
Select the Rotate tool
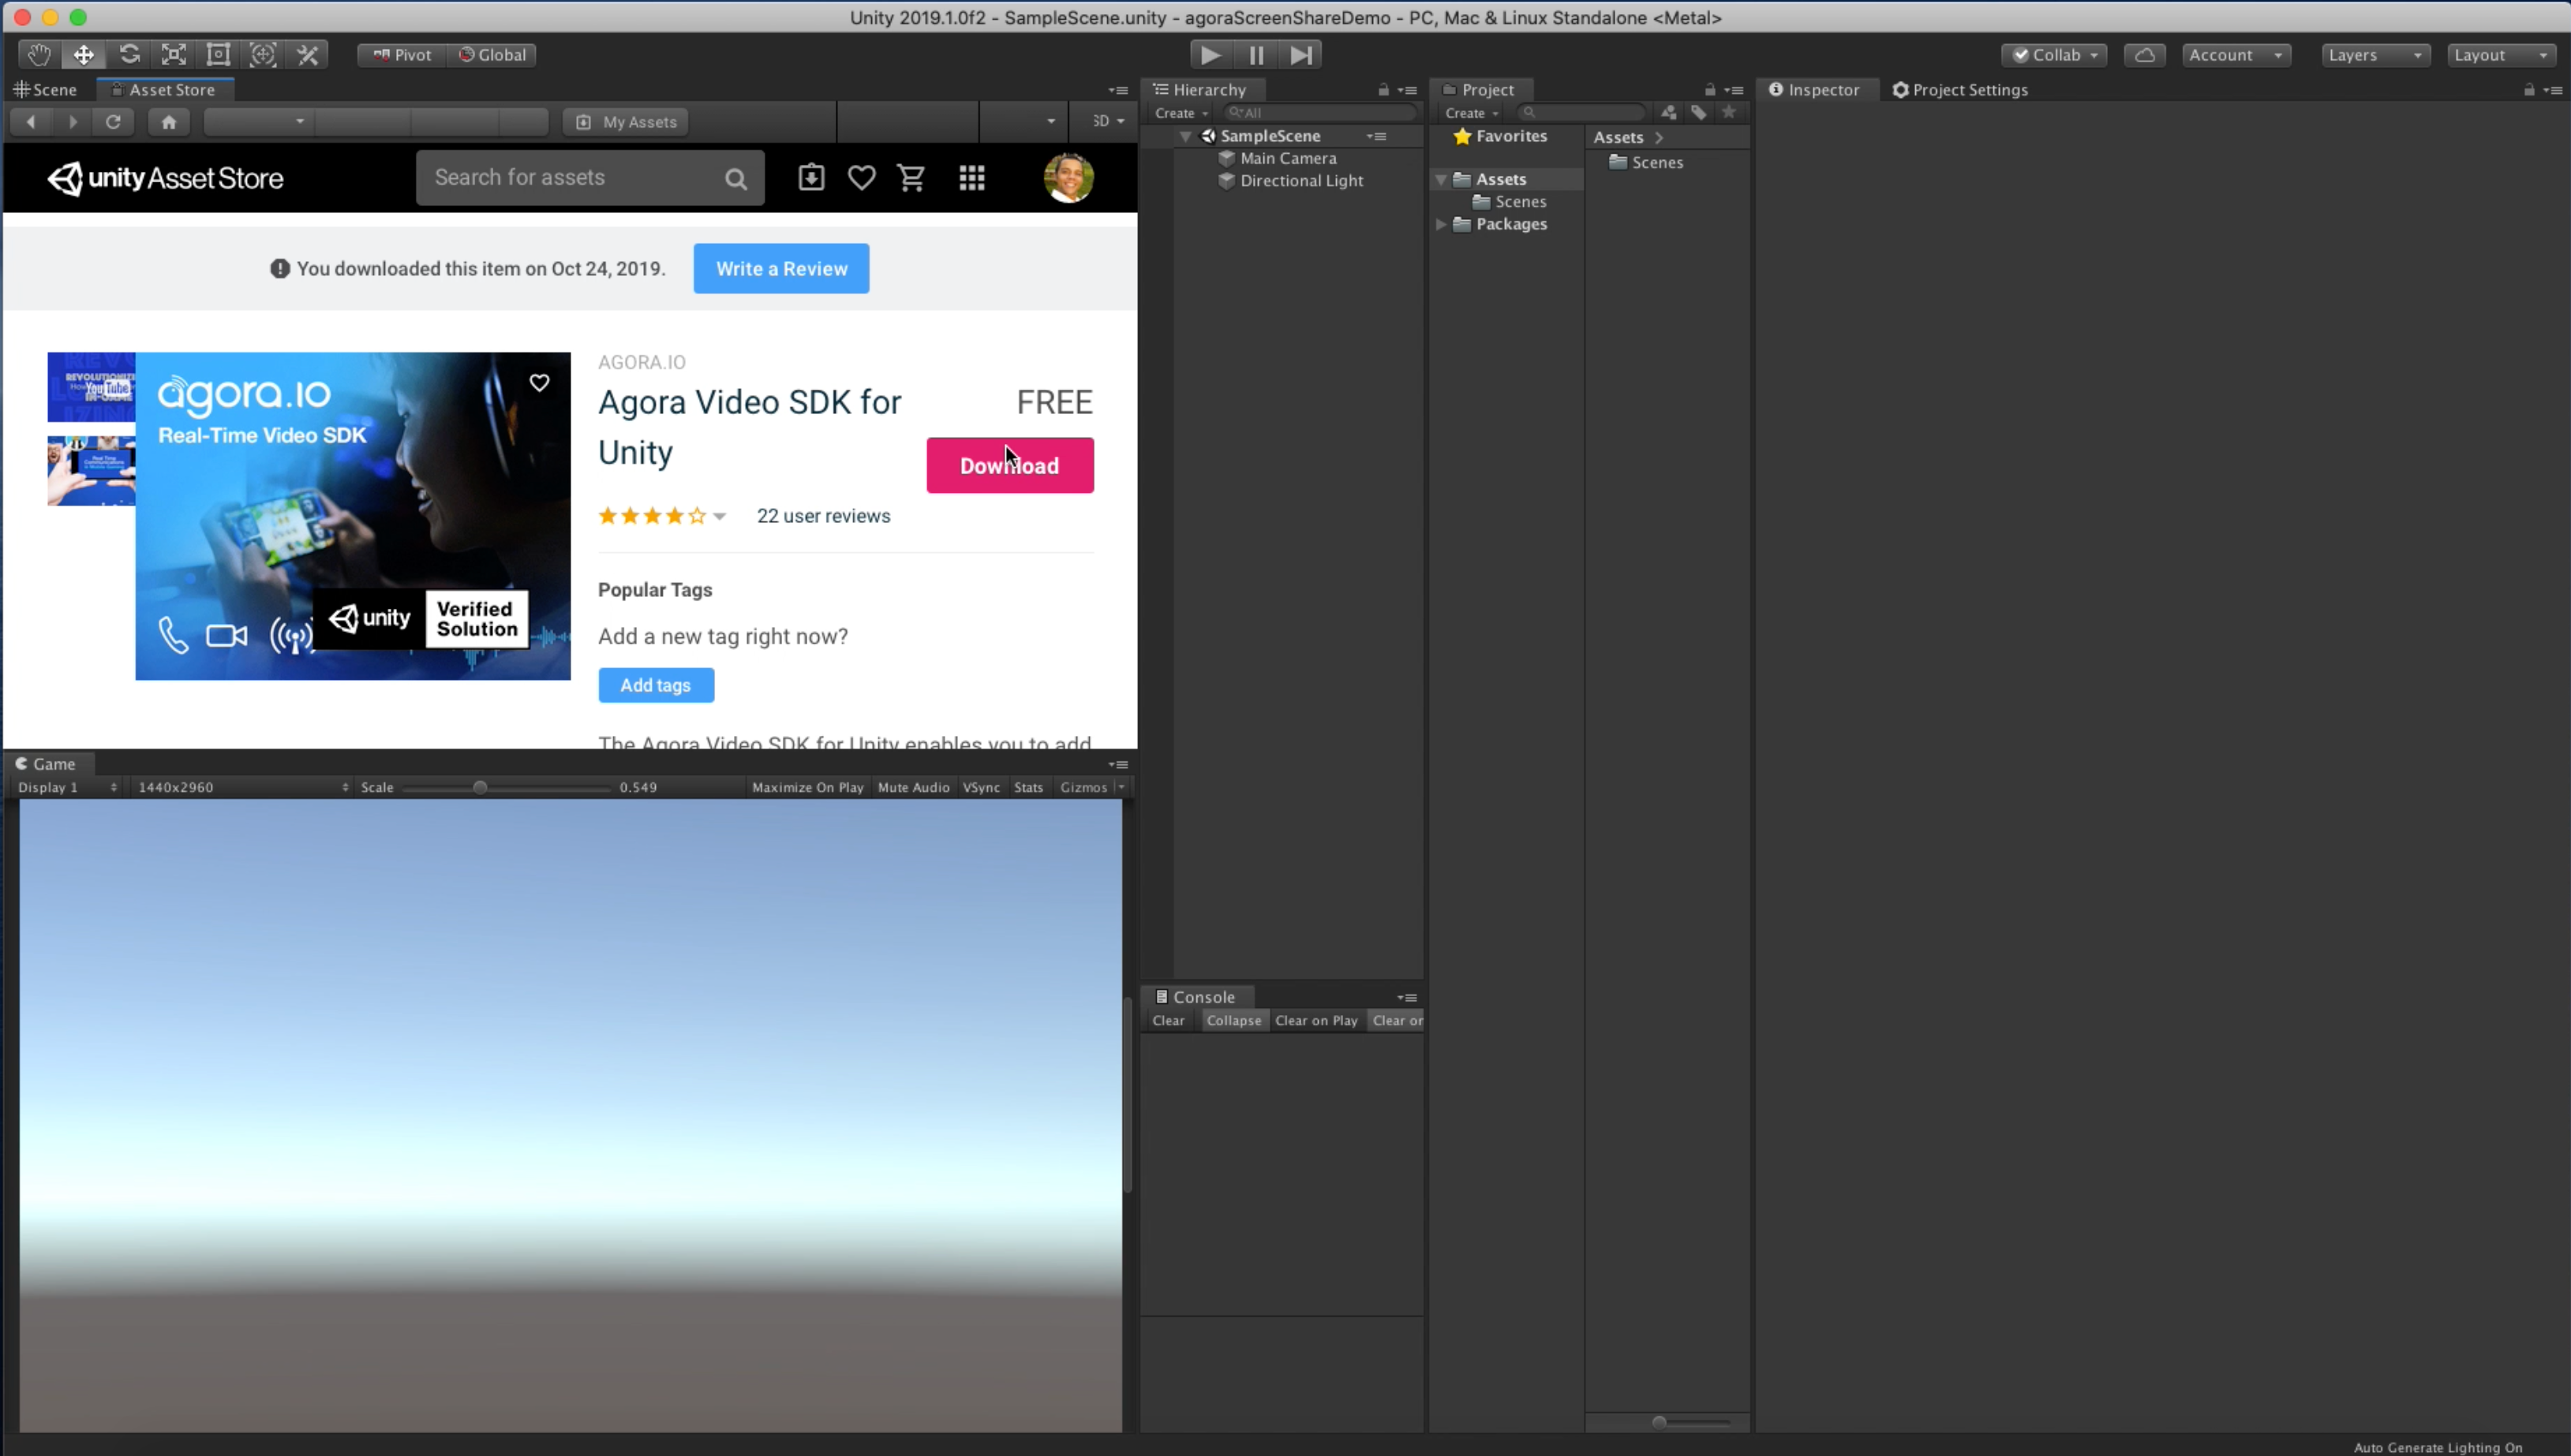(129, 55)
